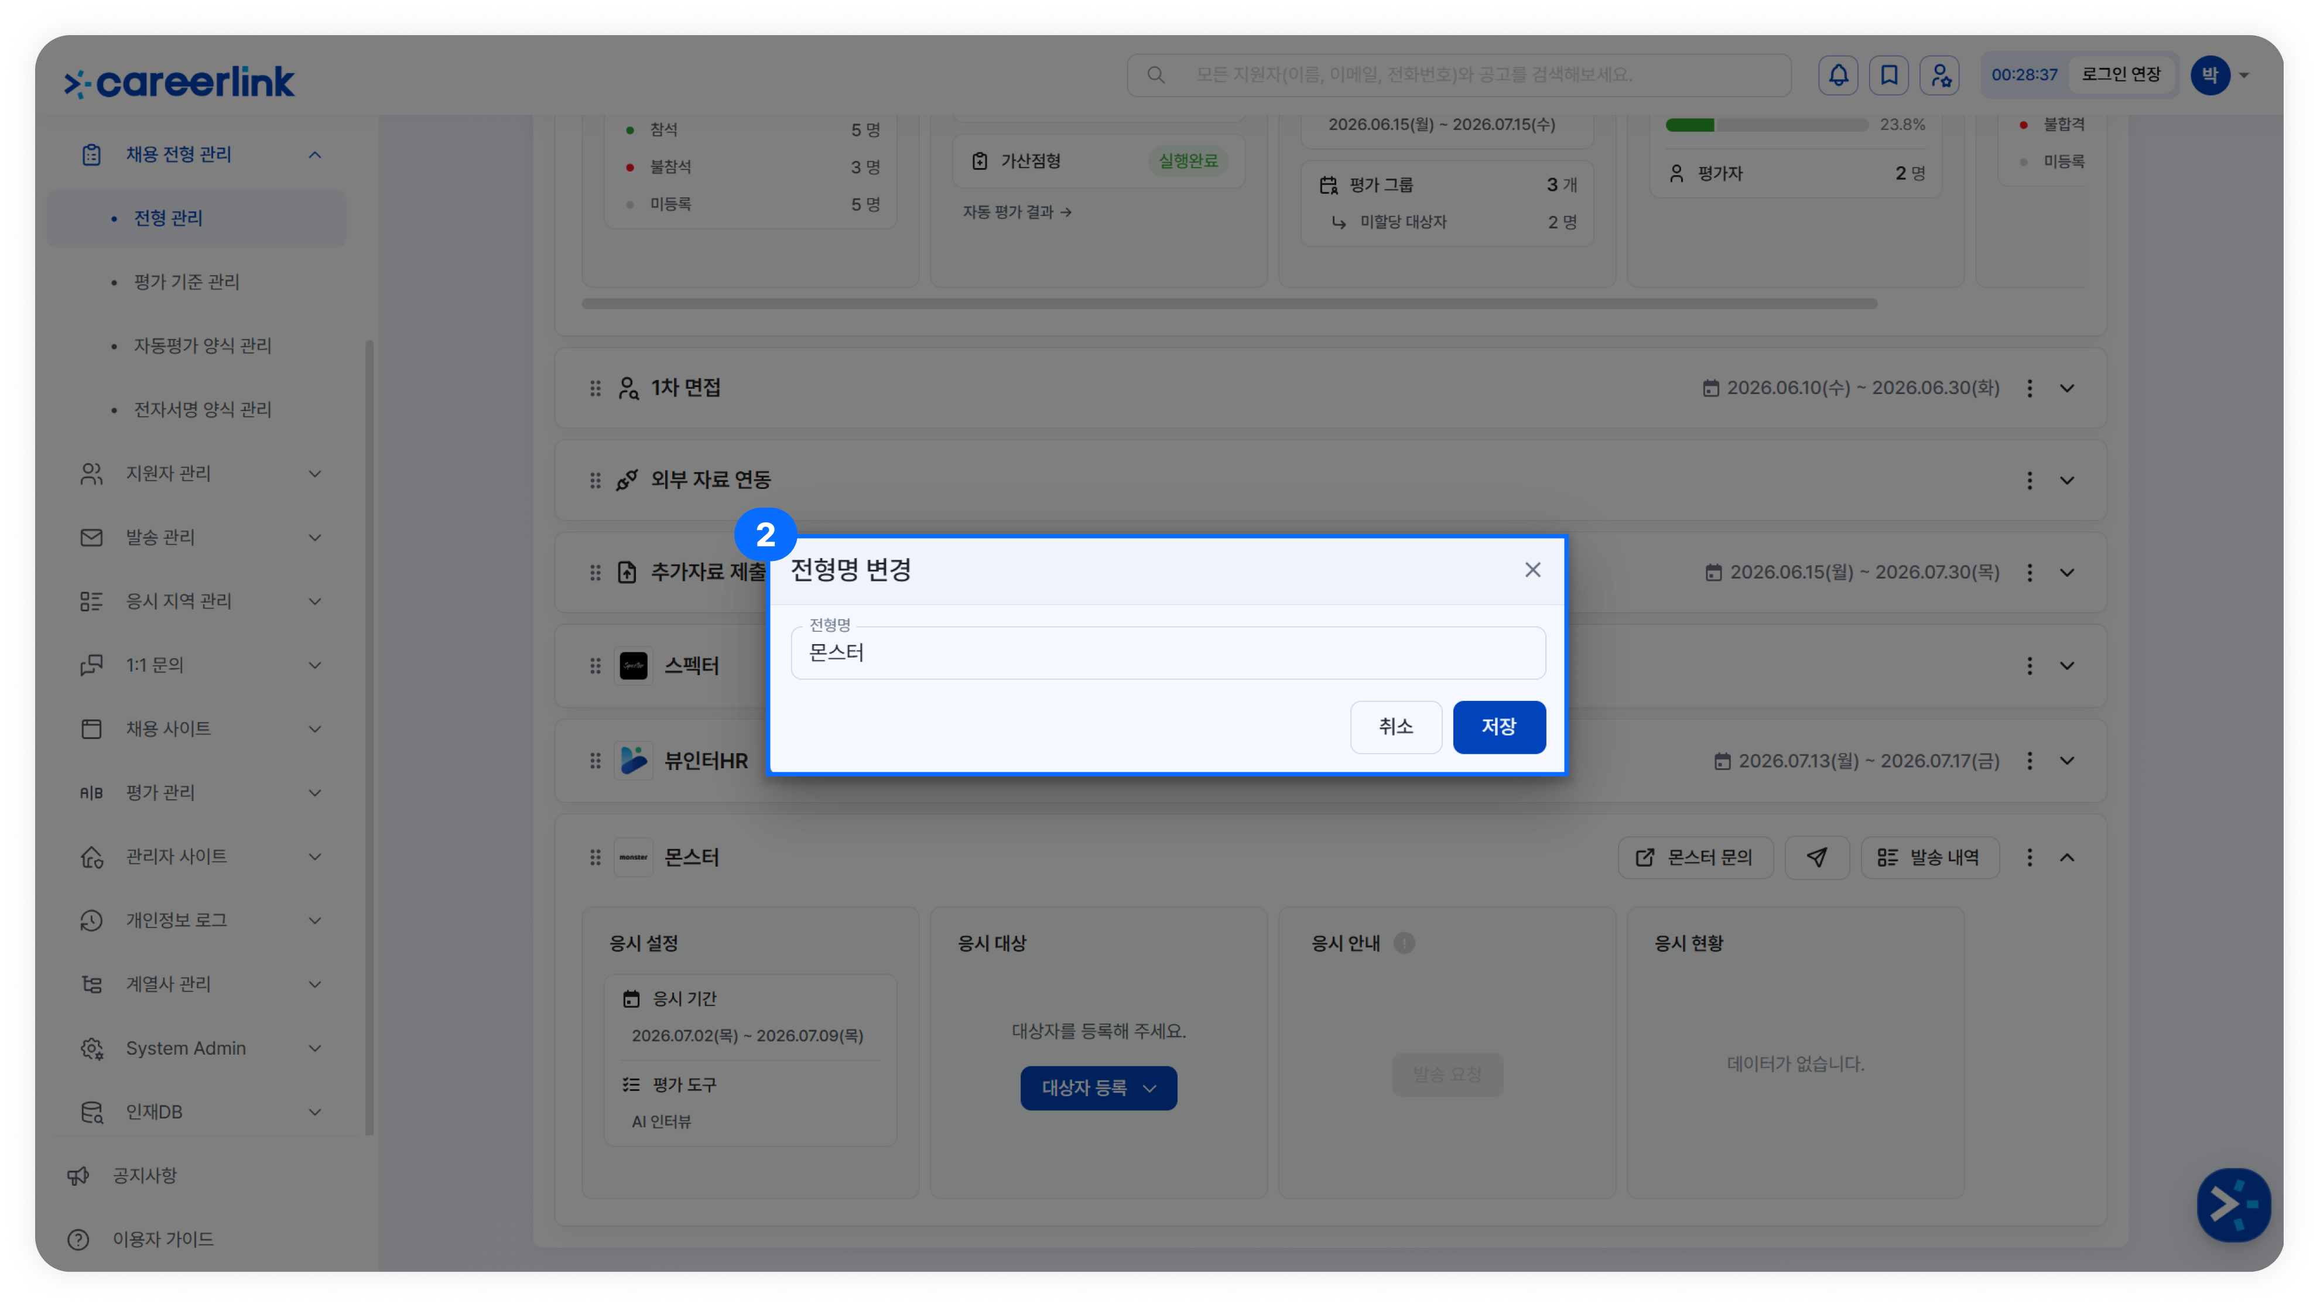The image size is (2320, 1307).
Task: Open the 대상자 등록 dropdown button
Action: click(1099, 1088)
